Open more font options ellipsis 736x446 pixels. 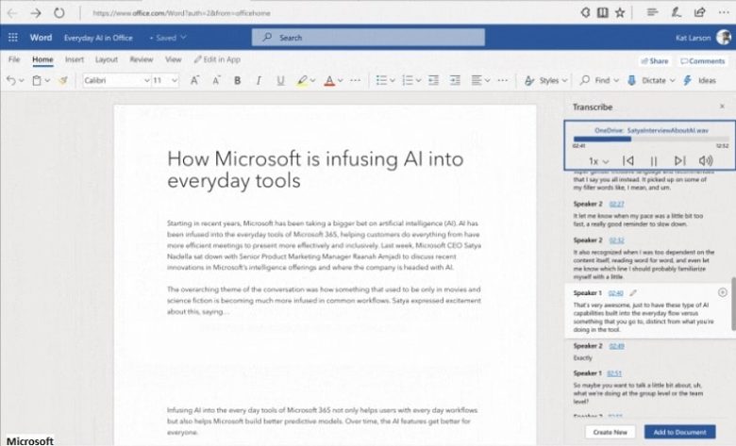(356, 81)
